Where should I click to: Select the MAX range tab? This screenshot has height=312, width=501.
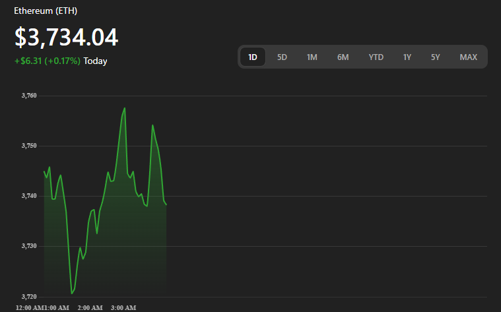point(468,57)
